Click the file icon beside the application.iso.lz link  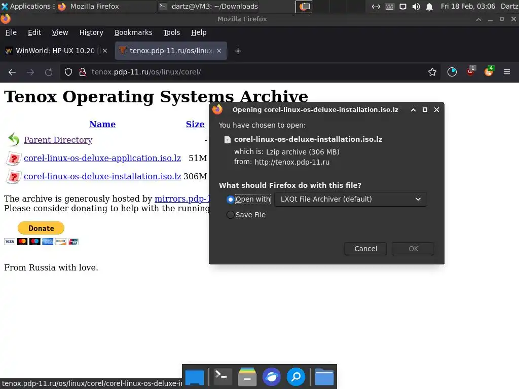(x=14, y=159)
